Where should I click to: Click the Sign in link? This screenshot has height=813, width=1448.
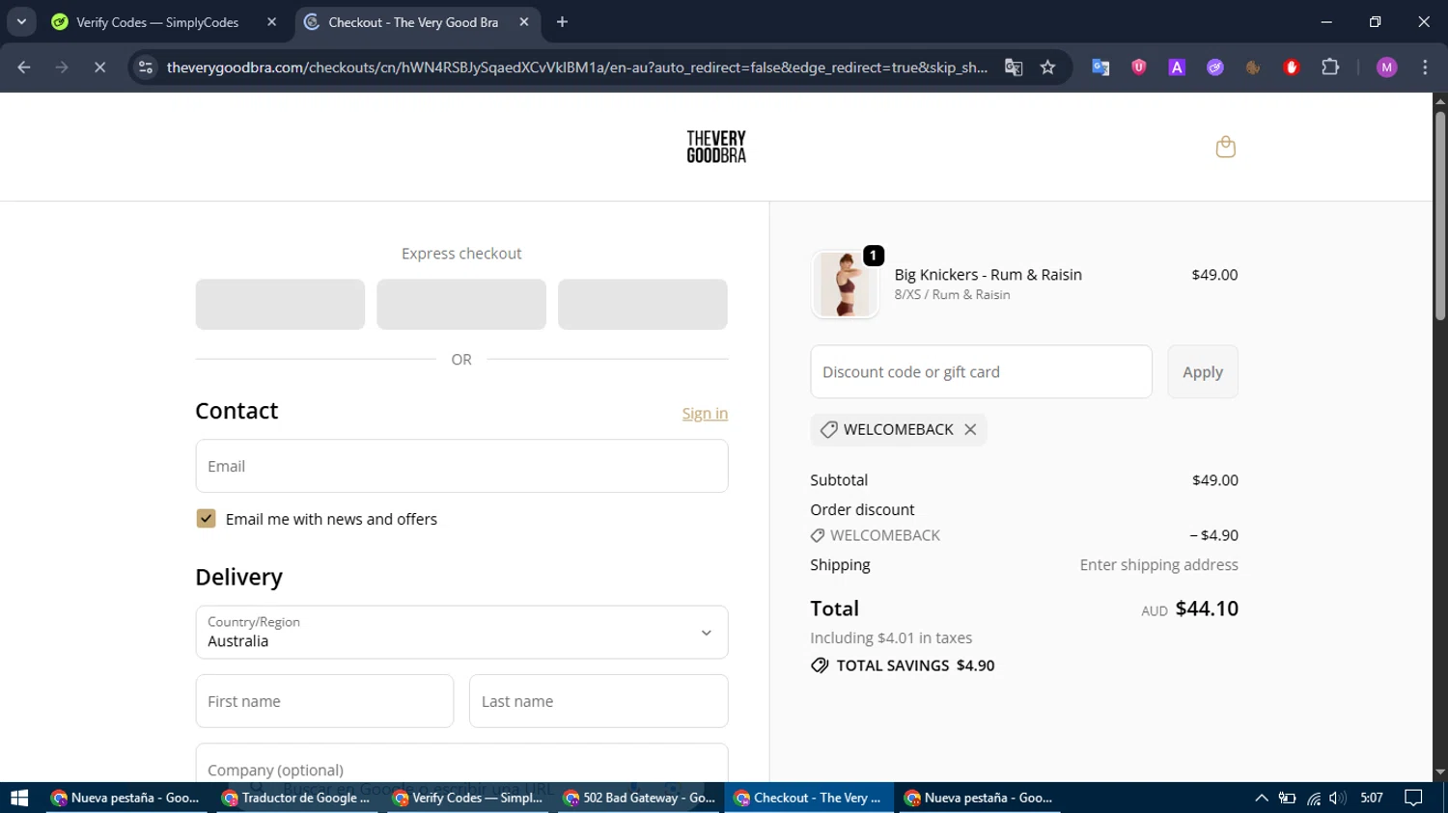tap(705, 413)
